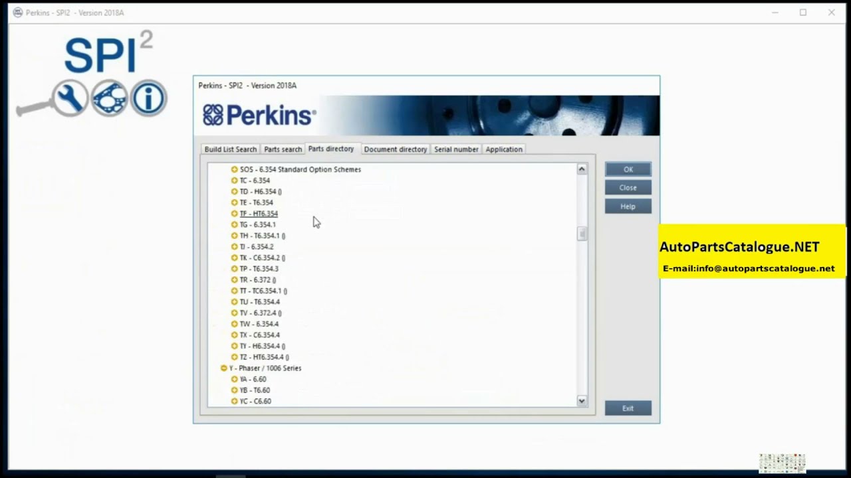Click the yellow icon for TG - 6.354.1
The height and width of the screenshot is (478, 851).
234,224
